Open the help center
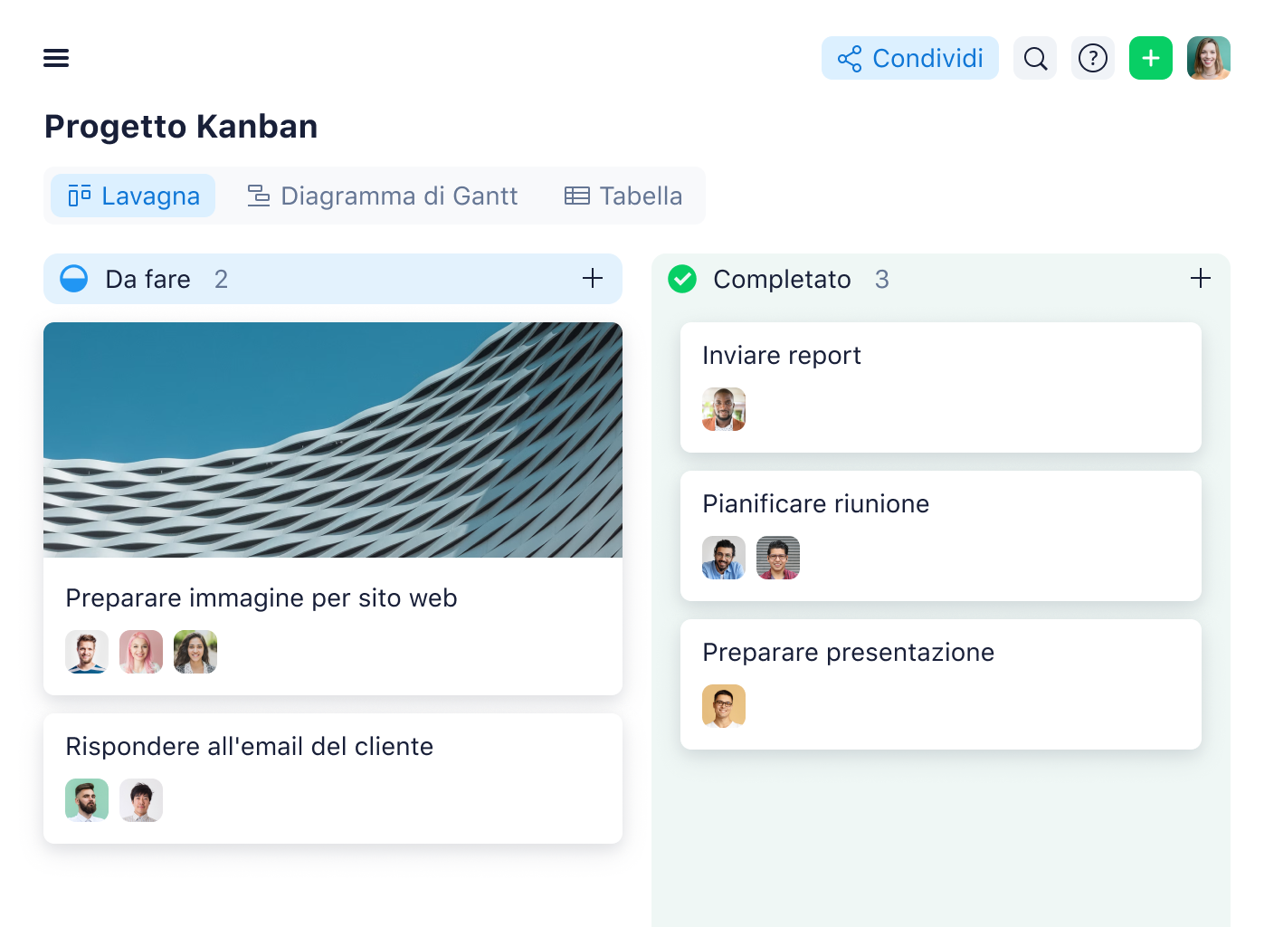Image resolution: width=1274 pixels, height=927 pixels. [1093, 58]
